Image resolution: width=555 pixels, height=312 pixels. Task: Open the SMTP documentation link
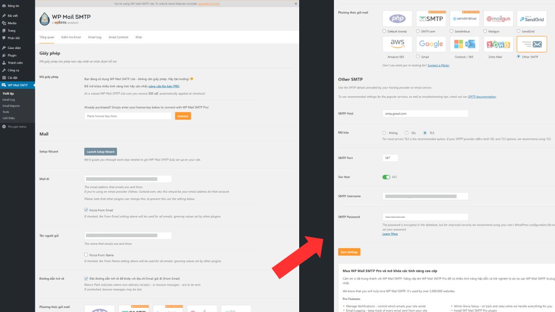point(482,97)
